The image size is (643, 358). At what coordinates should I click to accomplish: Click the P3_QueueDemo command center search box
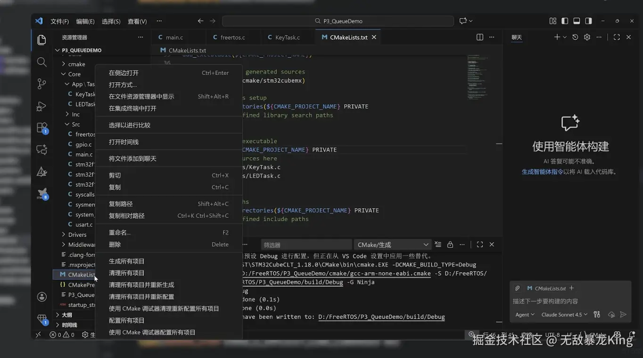click(x=338, y=21)
